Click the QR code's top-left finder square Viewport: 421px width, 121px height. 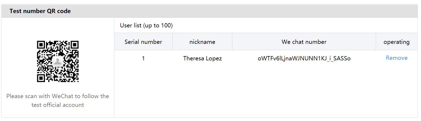pyautogui.click(x=41, y=45)
